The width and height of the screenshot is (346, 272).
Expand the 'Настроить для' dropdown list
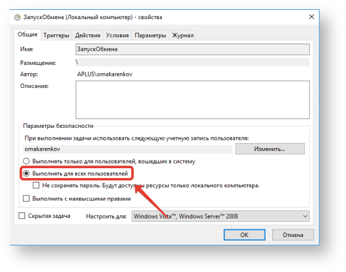point(220,217)
